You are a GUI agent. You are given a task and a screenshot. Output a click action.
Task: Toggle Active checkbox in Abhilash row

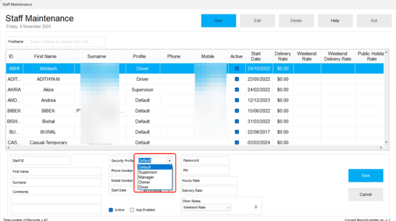(237, 68)
